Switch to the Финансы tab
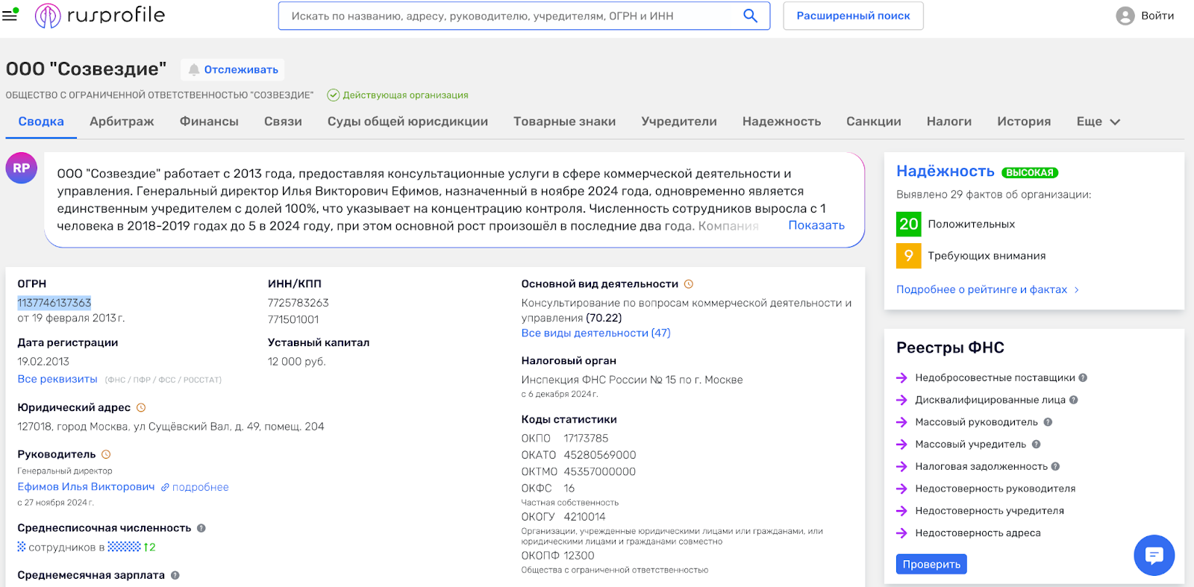Image resolution: width=1194 pixels, height=587 pixels. pos(209,122)
